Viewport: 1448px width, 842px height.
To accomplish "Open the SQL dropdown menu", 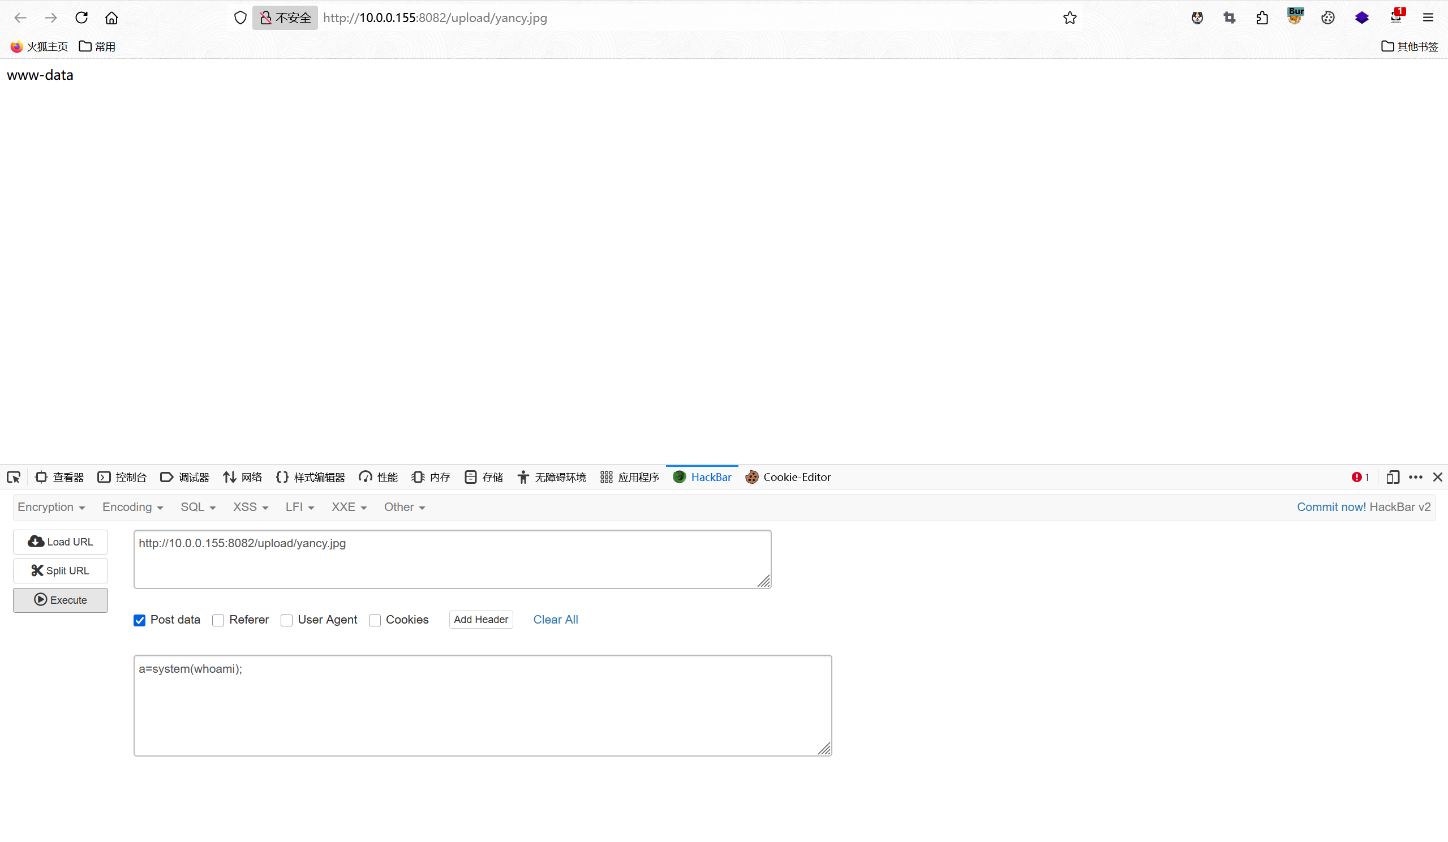I will pos(197,507).
